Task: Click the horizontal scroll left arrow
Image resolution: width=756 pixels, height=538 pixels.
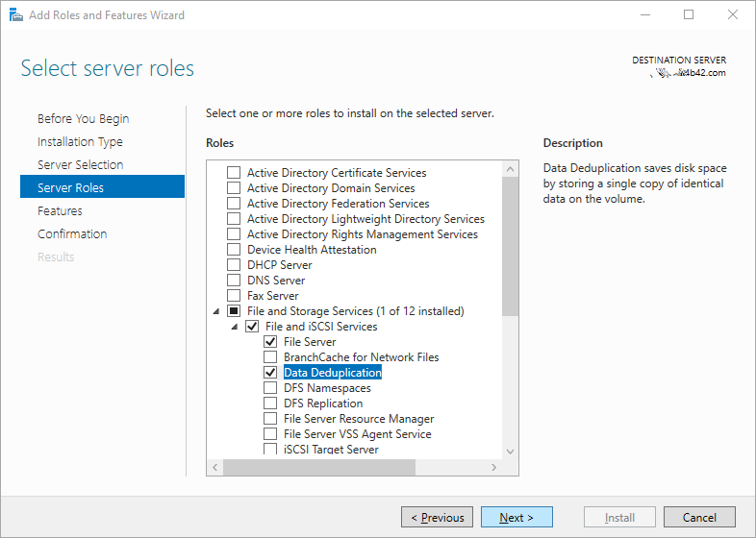Action: (215, 467)
